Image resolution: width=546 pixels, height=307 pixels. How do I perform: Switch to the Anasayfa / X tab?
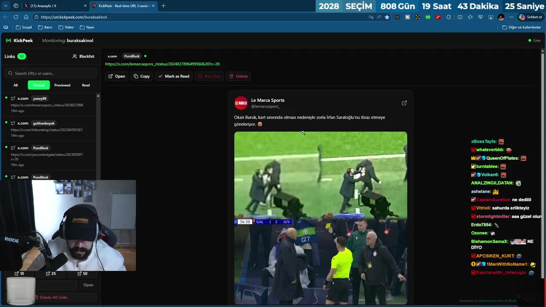pyautogui.click(x=55, y=6)
